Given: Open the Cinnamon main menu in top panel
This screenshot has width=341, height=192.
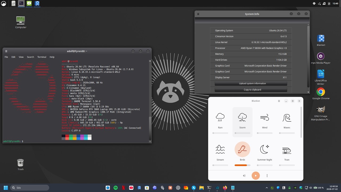Looking at the screenshot, I should click(4, 3).
